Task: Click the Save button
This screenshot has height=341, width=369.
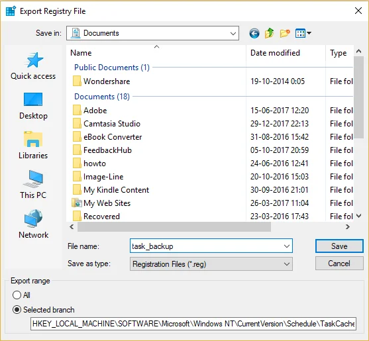Action: [339, 246]
